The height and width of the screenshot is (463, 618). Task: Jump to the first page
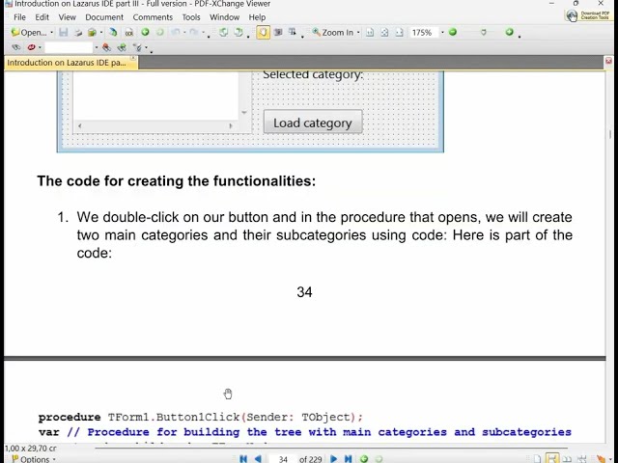tap(243, 459)
